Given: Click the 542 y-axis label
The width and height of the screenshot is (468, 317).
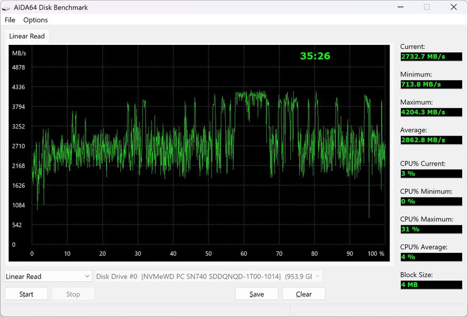Looking at the screenshot, I should (x=17, y=225).
